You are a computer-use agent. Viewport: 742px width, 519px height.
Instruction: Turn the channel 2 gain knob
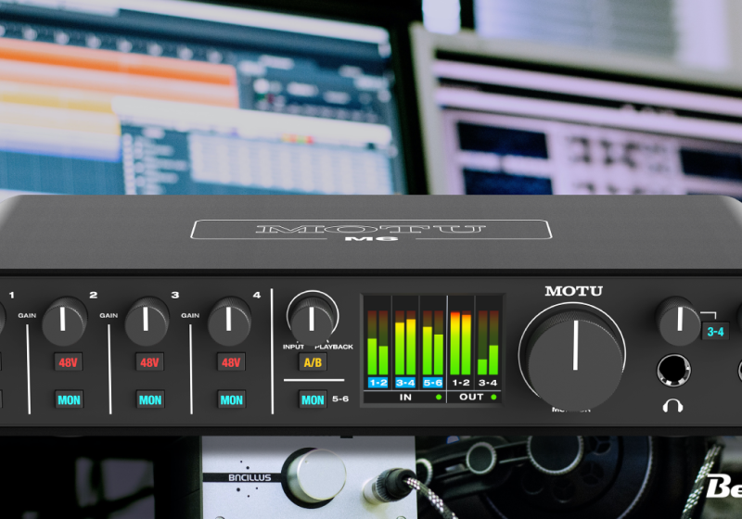64,321
